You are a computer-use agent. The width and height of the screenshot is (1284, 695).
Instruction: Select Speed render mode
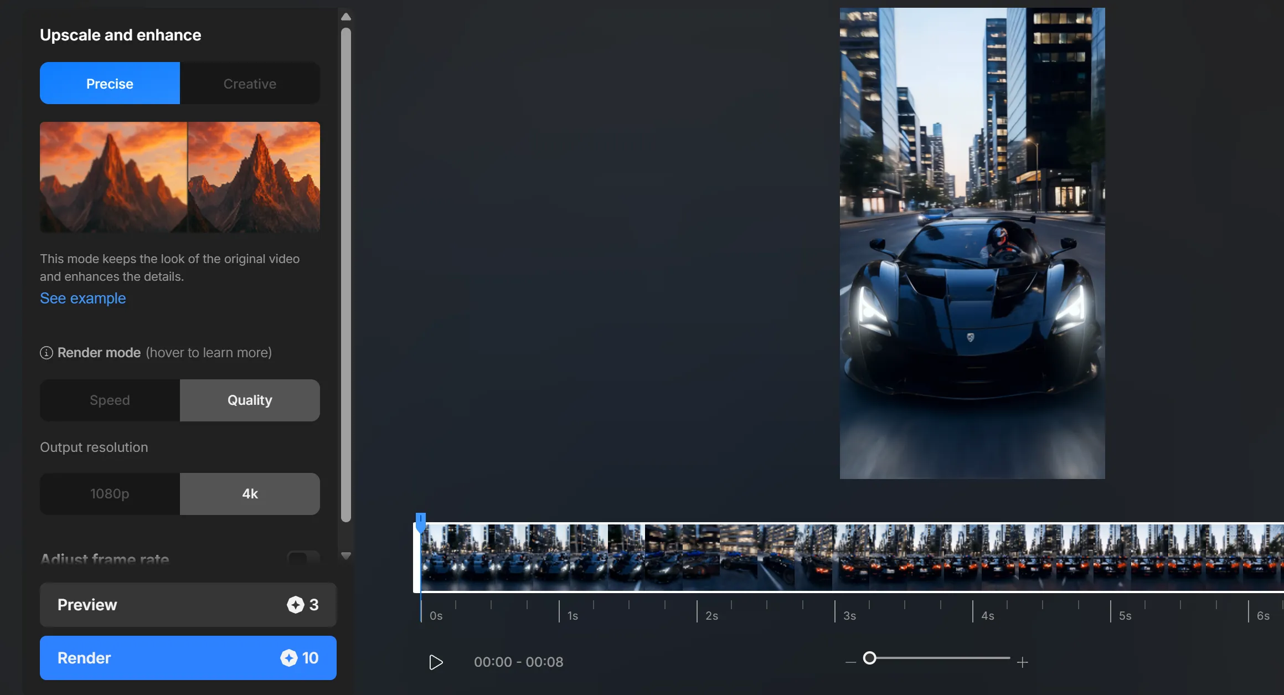coord(110,400)
